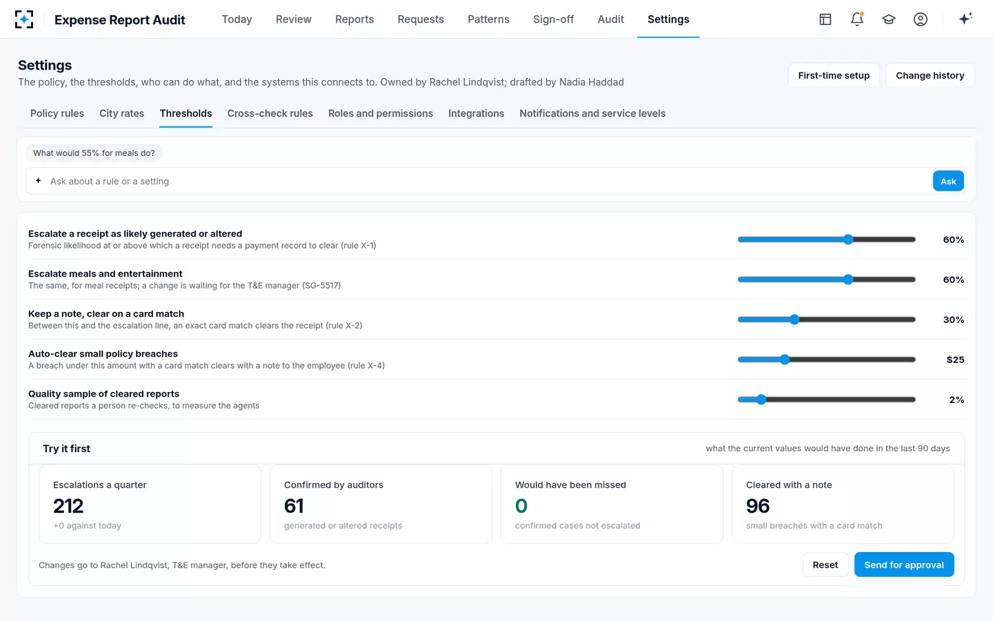Open the sparkle assistant icon in header
The image size is (993, 621).
(x=965, y=19)
